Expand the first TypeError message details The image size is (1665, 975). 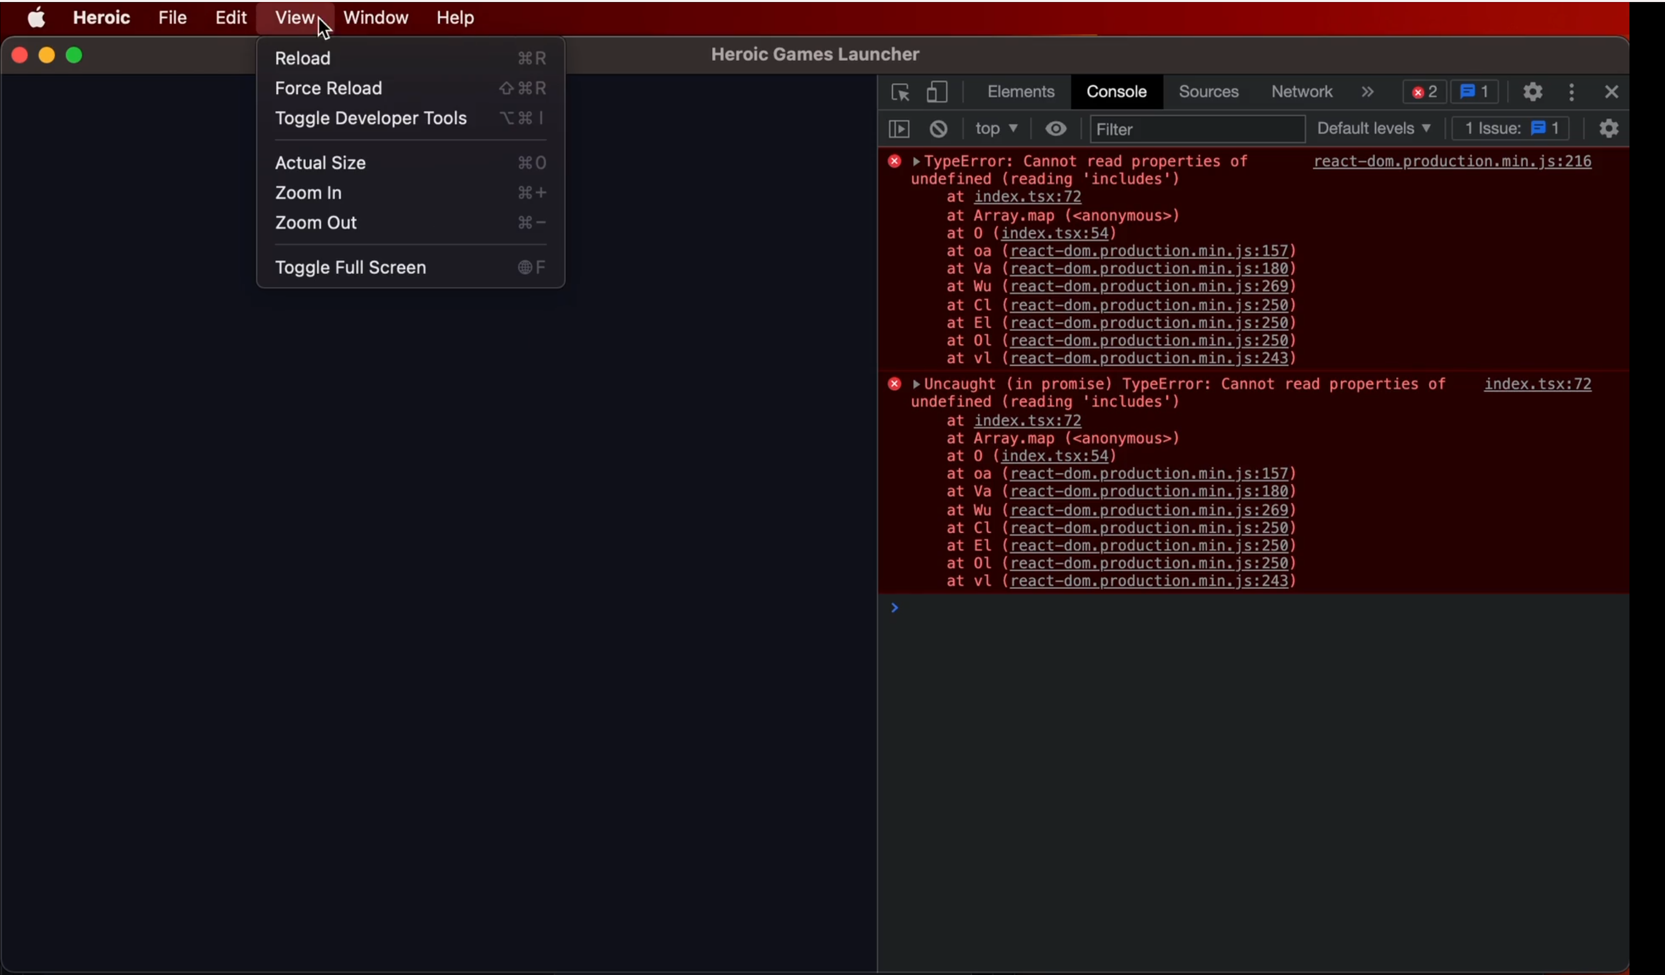click(x=916, y=161)
